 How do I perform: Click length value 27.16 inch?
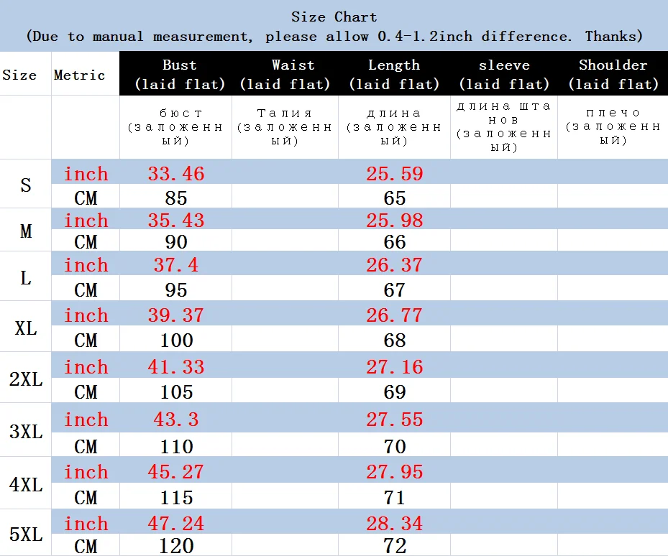coord(395,367)
